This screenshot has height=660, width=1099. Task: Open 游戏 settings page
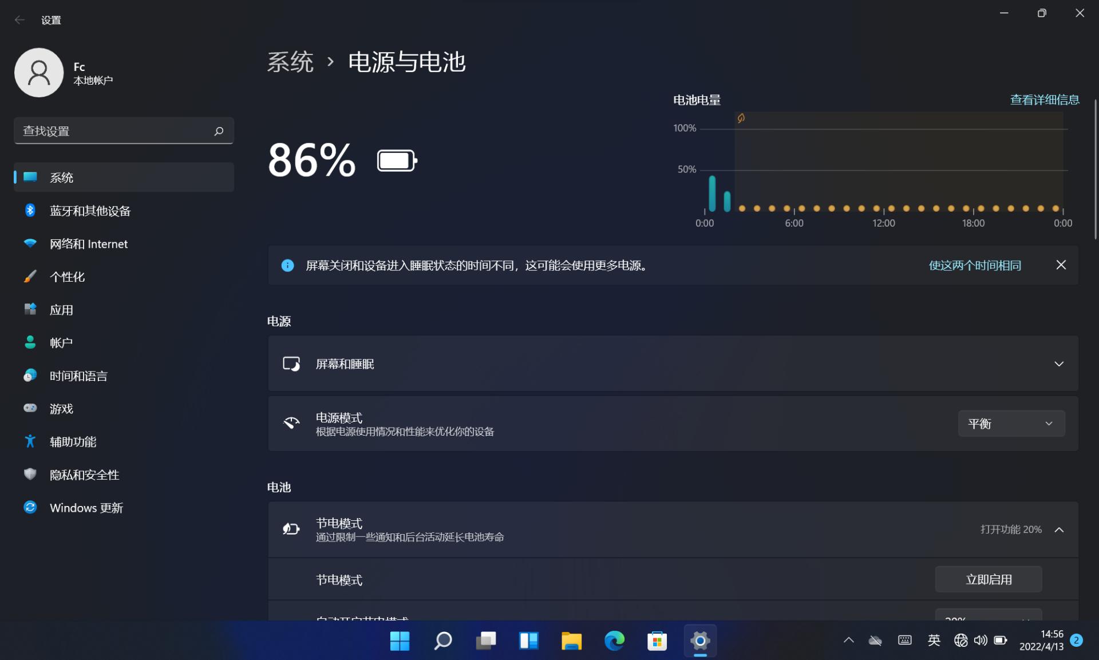pyautogui.click(x=61, y=409)
